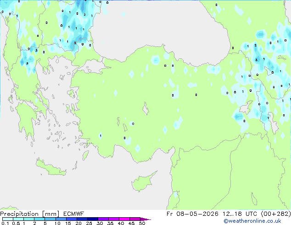Click the 45–50 mm legend swatch
This screenshot has width=291, height=225.
135,219
